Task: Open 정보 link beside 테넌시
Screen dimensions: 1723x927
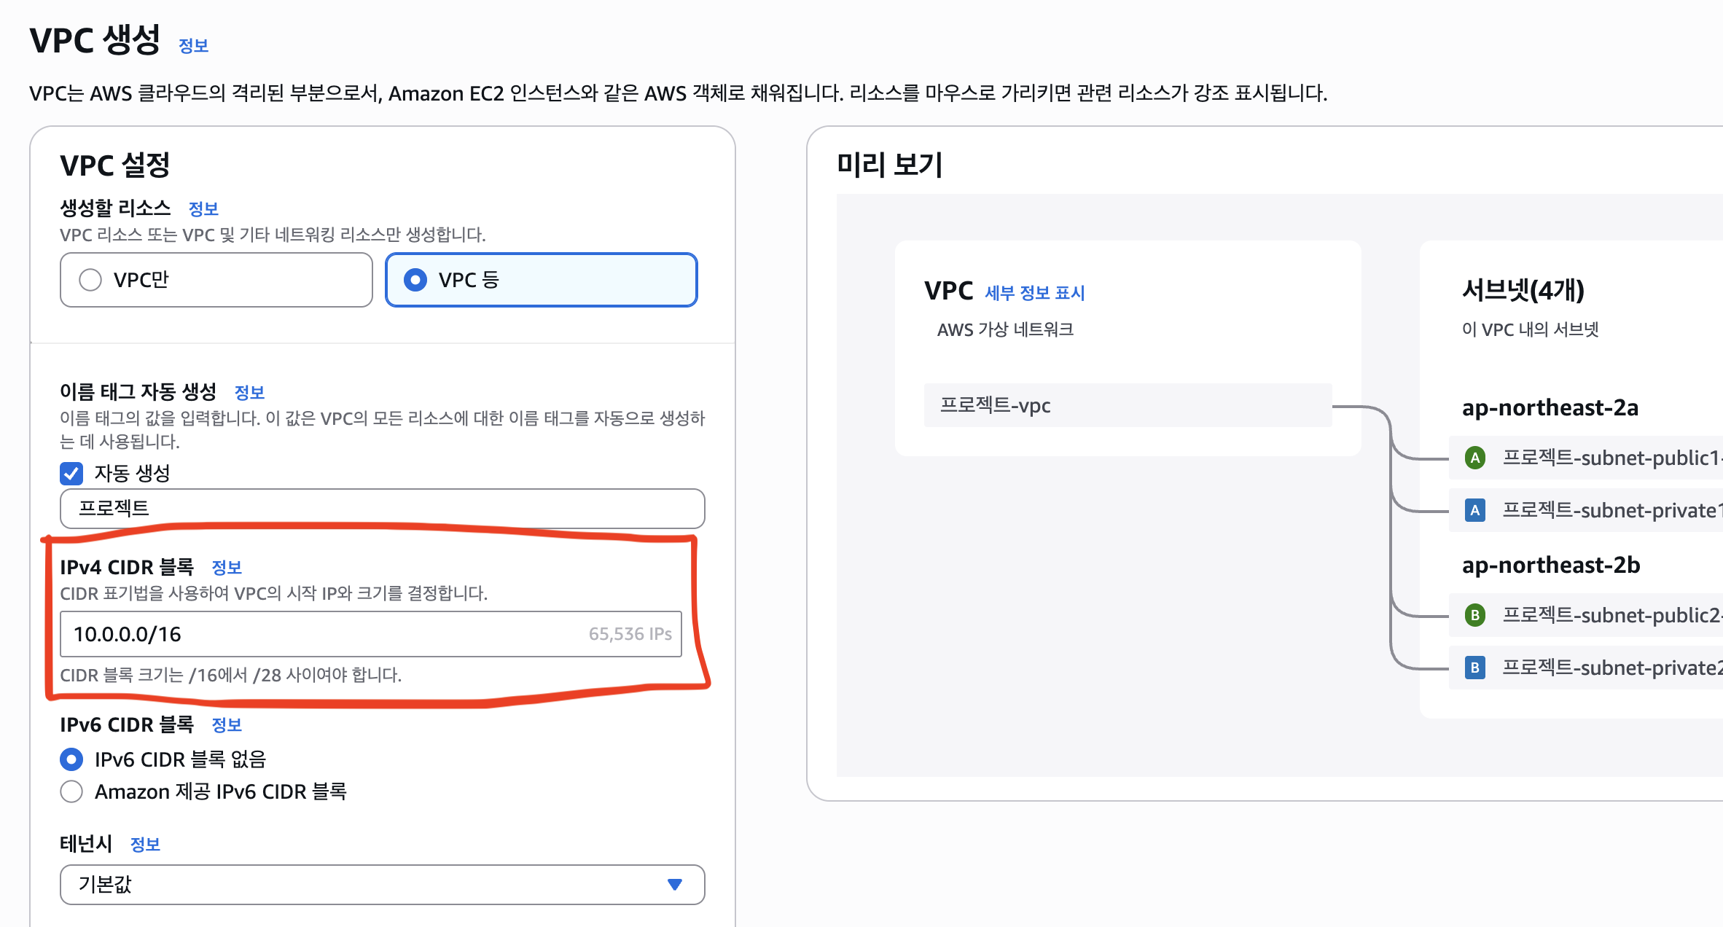Action: click(145, 845)
